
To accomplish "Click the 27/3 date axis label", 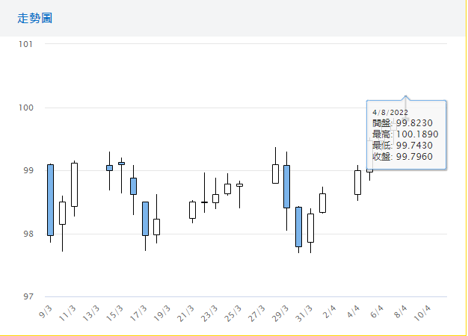I will [x=256, y=311].
